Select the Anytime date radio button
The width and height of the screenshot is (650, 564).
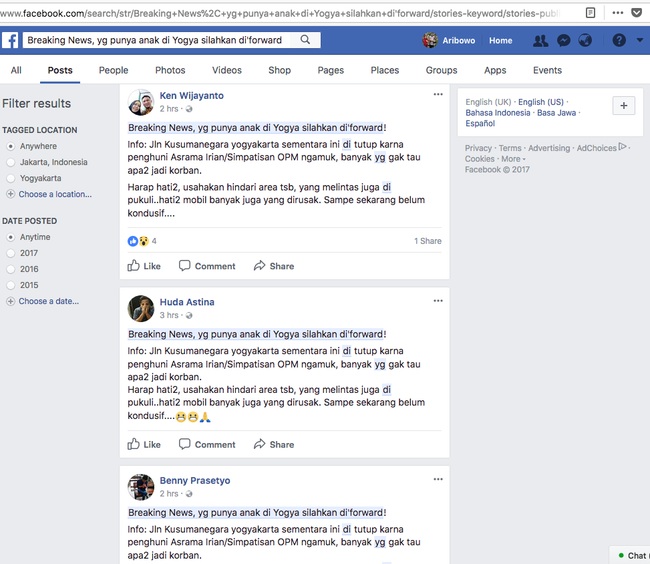(x=11, y=237)
